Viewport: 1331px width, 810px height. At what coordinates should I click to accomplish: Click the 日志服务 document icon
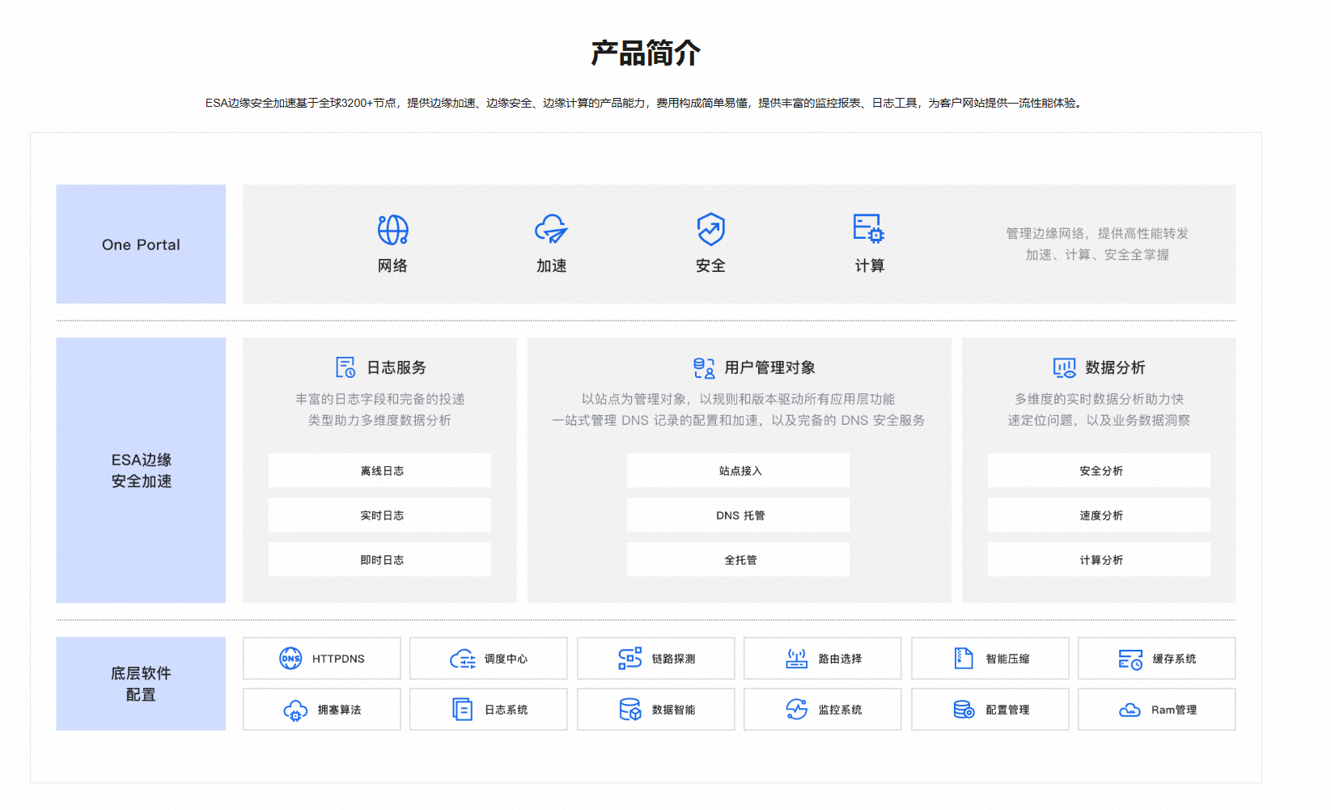coord(345,367)
